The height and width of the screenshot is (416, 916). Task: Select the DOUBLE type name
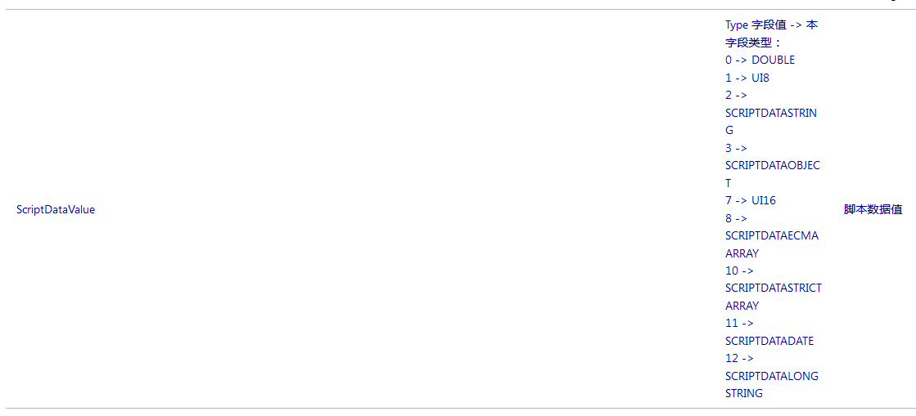[773, 60]
